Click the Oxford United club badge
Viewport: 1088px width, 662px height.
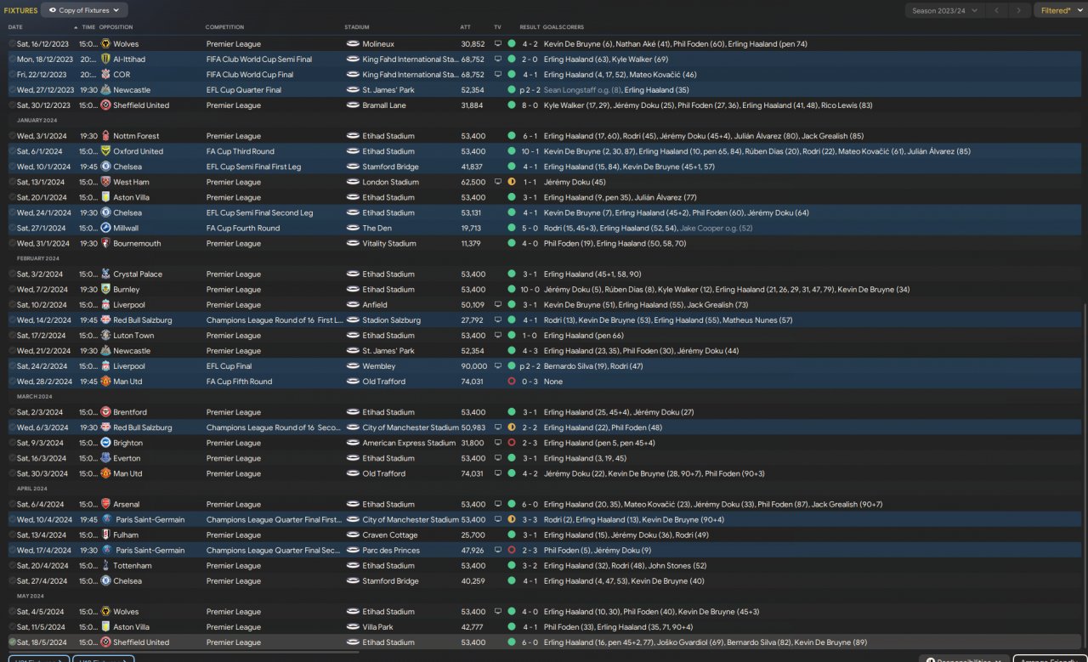pyautogui.click(x=105, y=151)
